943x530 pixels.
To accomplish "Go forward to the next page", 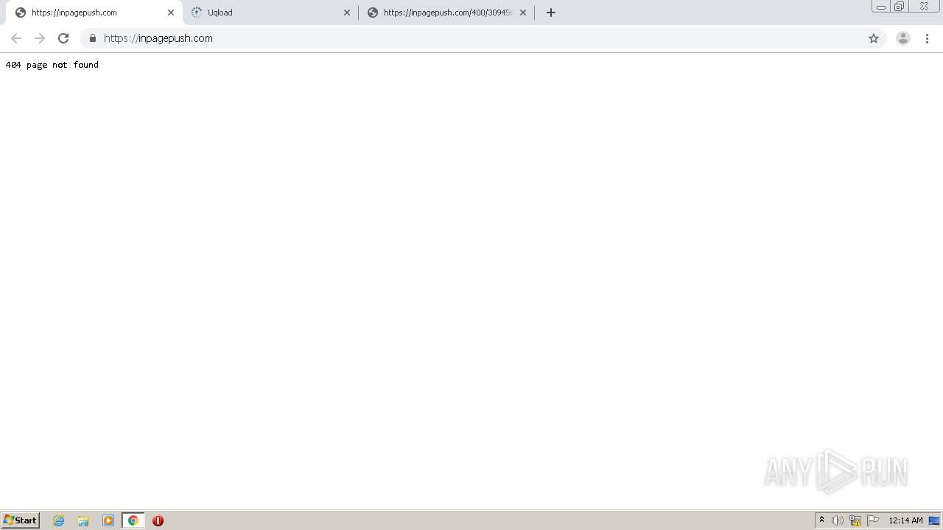I will 40,38.
